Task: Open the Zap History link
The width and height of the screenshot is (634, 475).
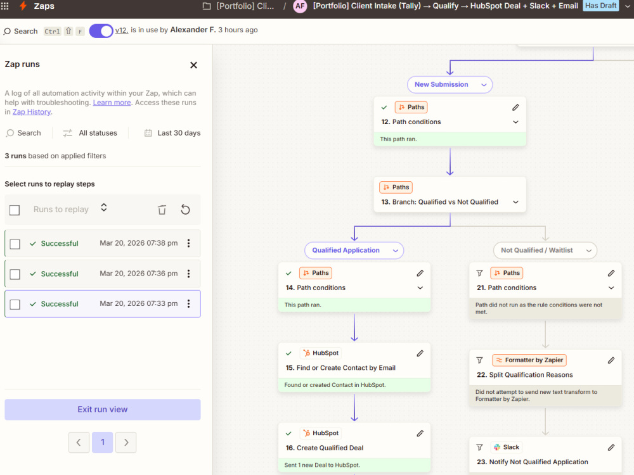Action: [32, 112]
